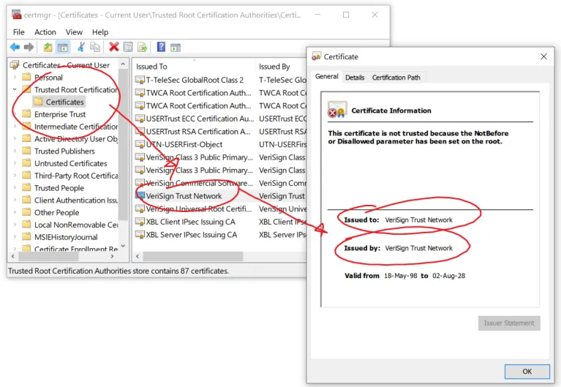The height and width of the screenshot is (387, 561).
Task: Open Properties via toolbar icon
Action: (x=128, y=47)
